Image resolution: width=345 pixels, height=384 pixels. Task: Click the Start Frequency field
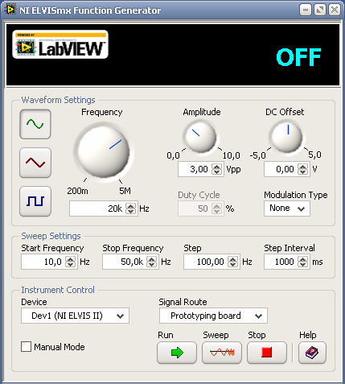(x=43, y=262)
